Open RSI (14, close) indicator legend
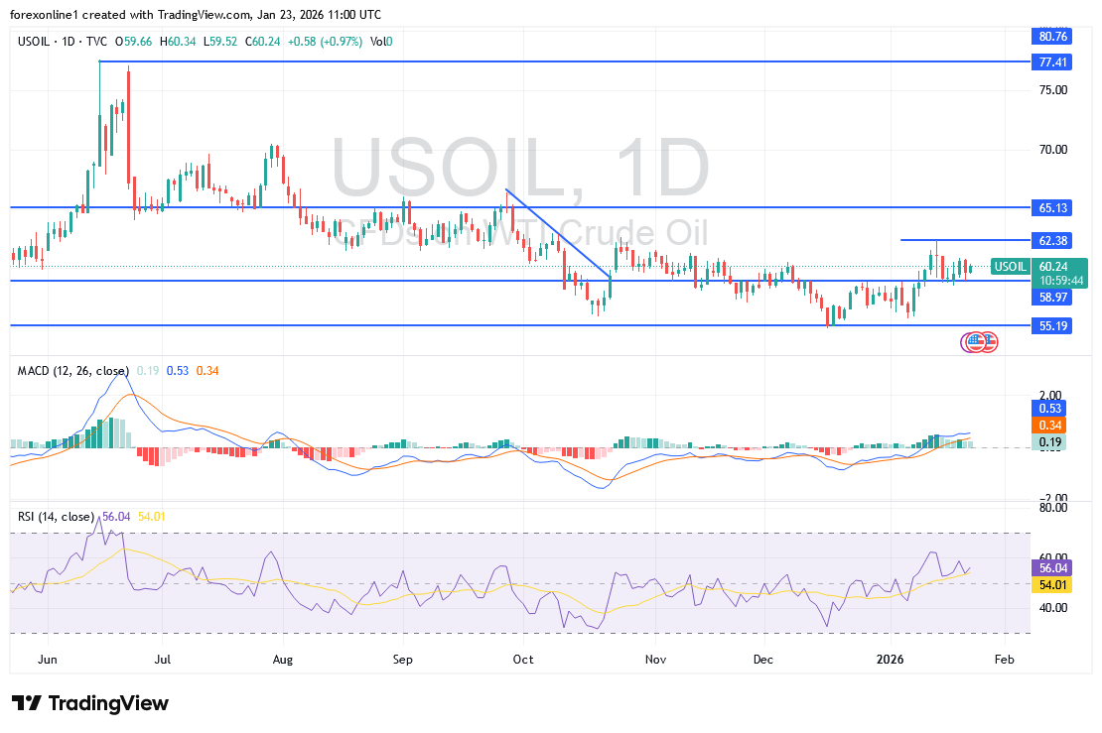Image resolution: width=1102 pixels, height=733 pixels. tap(57, 517)
